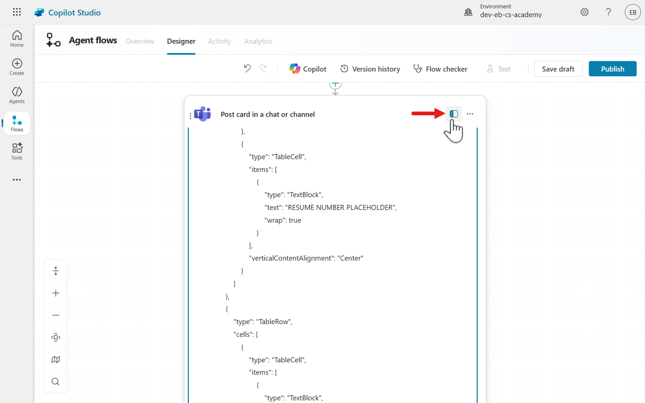Open Copilot from the designer toolbar
645x403 pixels.
click(308, 69)
